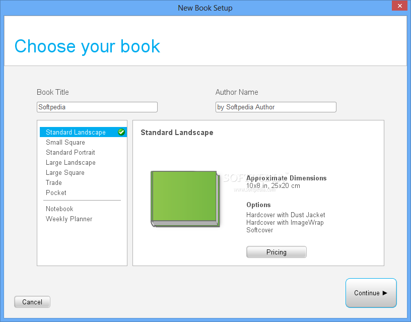Viewport: 411px width, 322px height.
Task: Click the Standard Landscape preview heading
Action: click(177, 133)
